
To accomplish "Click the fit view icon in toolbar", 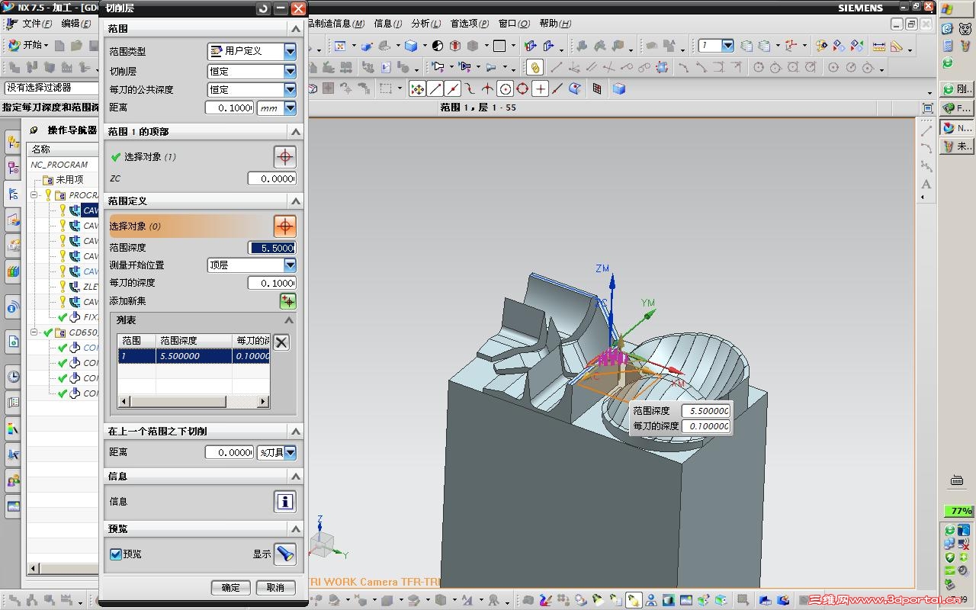I will coord(340,46).
